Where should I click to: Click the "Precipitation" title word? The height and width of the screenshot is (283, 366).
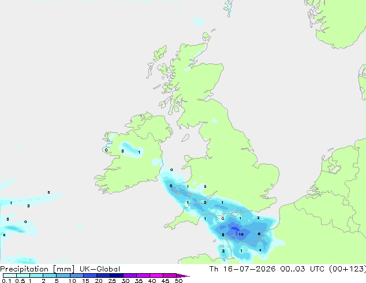[24, 269]
